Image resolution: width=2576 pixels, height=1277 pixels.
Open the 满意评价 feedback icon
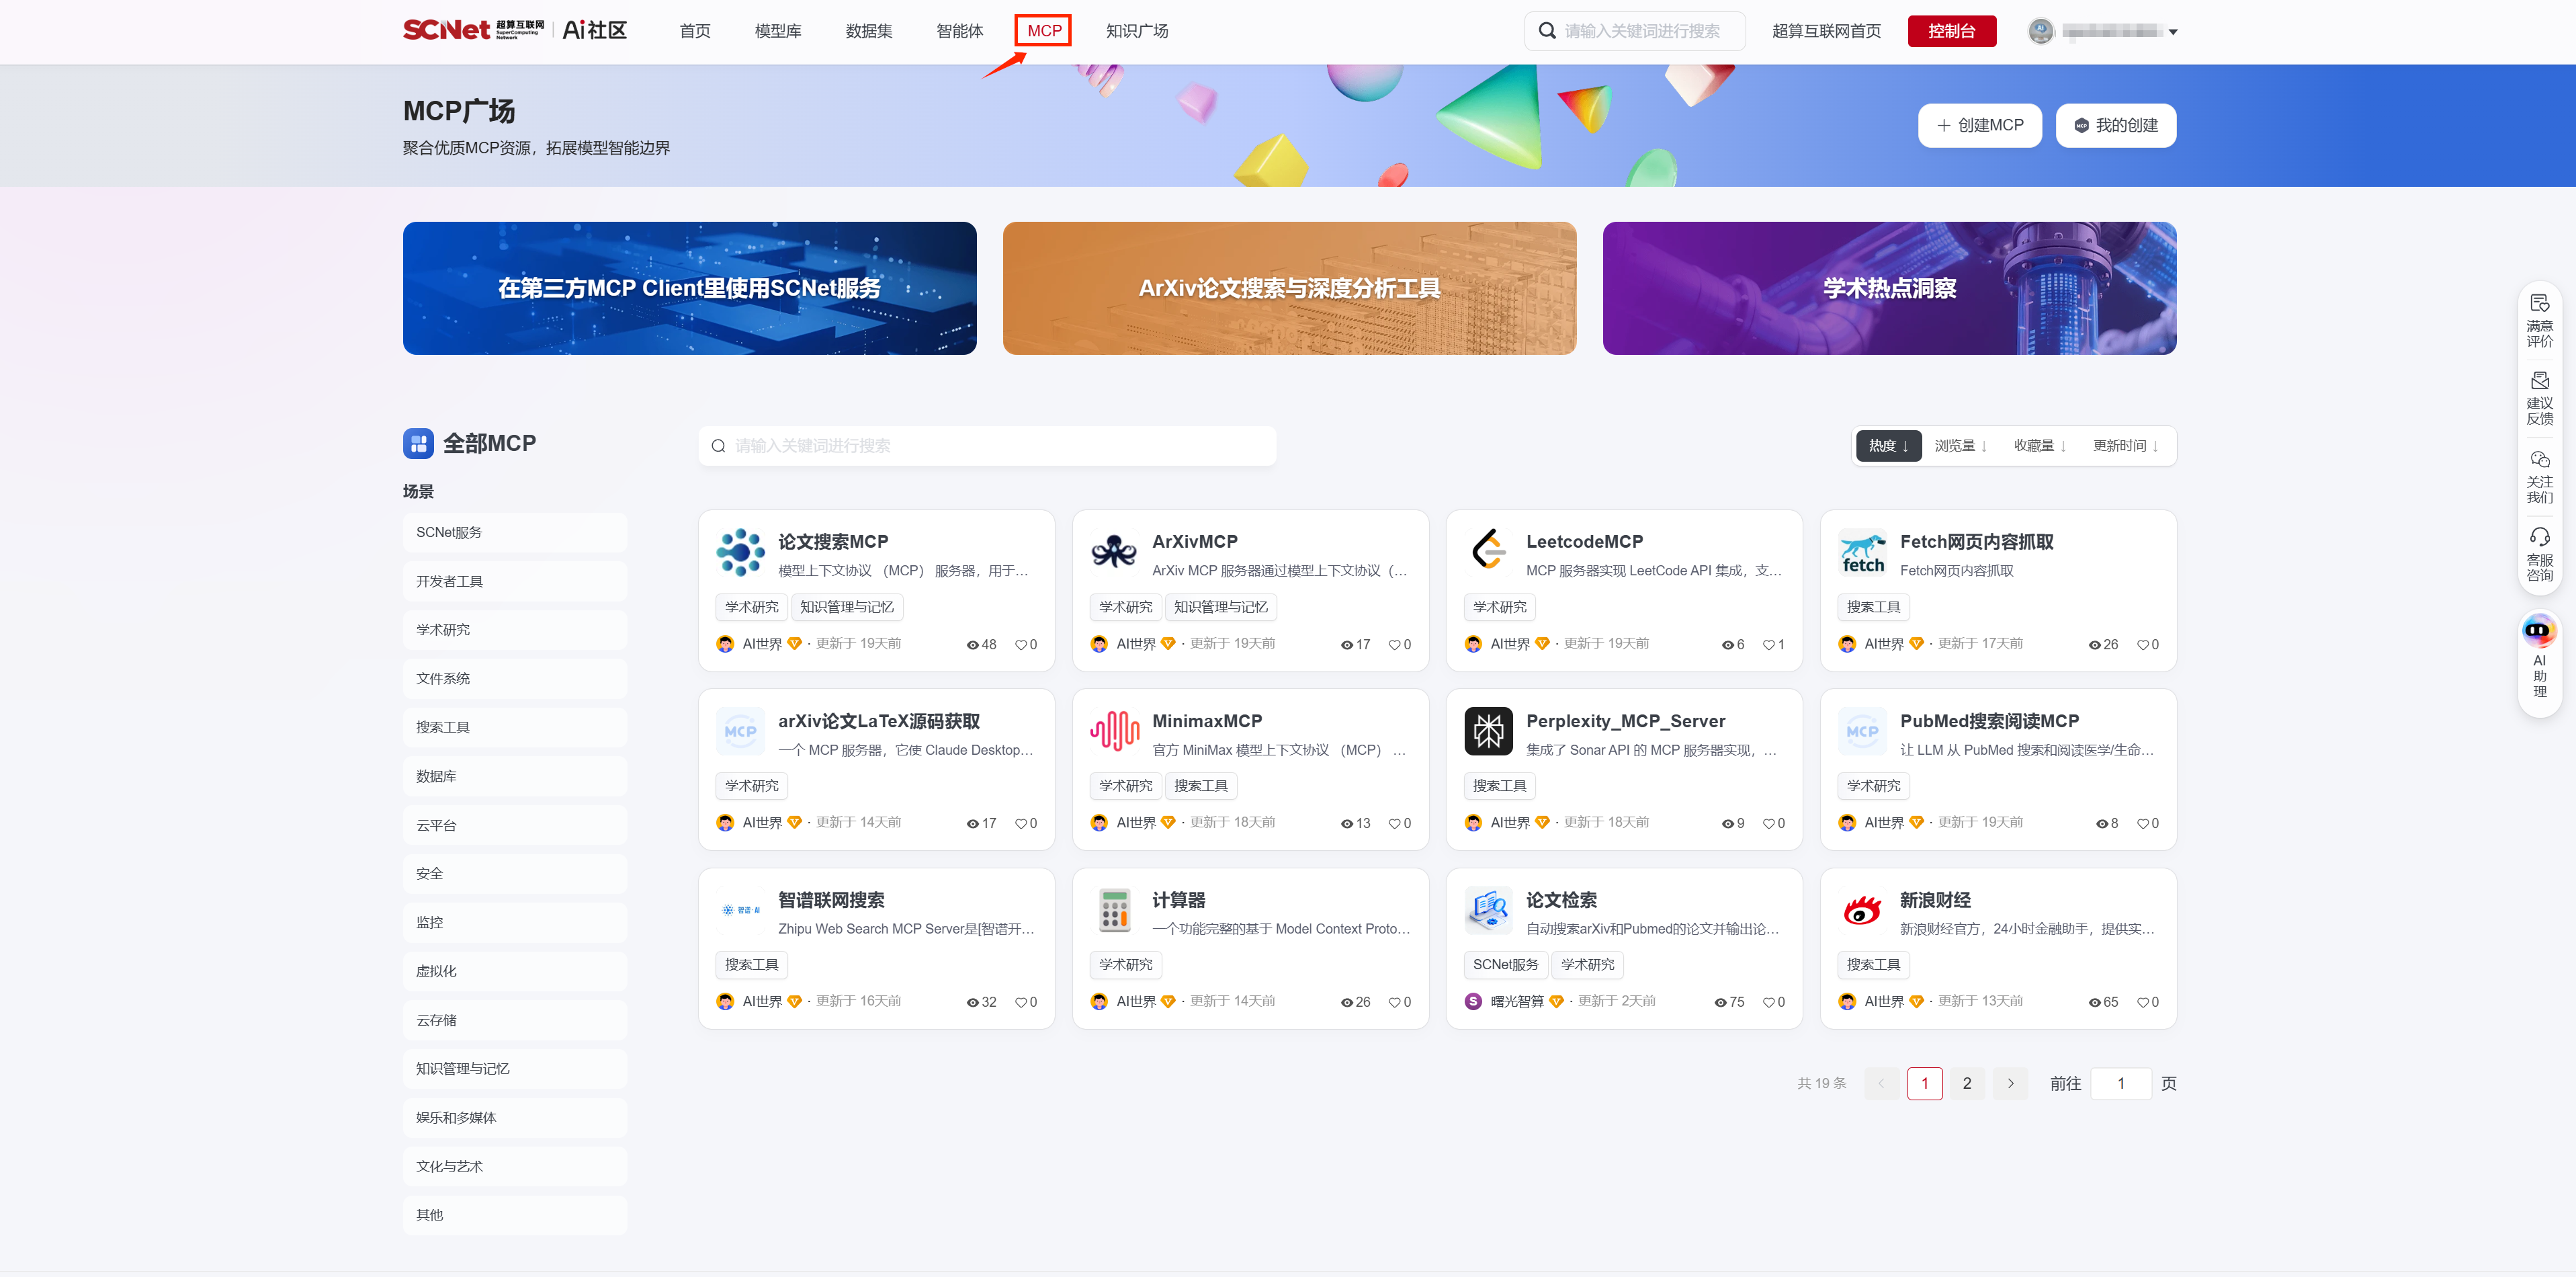[2539, 303]
